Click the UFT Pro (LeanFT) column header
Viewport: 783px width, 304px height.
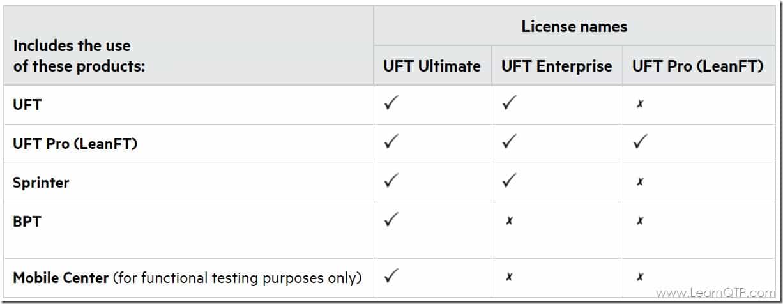(698, 66)
